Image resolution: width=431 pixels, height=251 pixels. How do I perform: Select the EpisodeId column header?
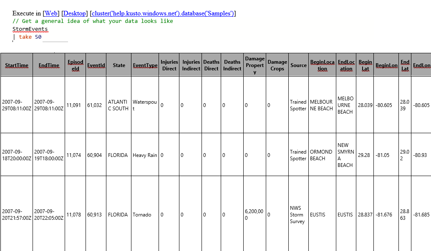point(76,65)
